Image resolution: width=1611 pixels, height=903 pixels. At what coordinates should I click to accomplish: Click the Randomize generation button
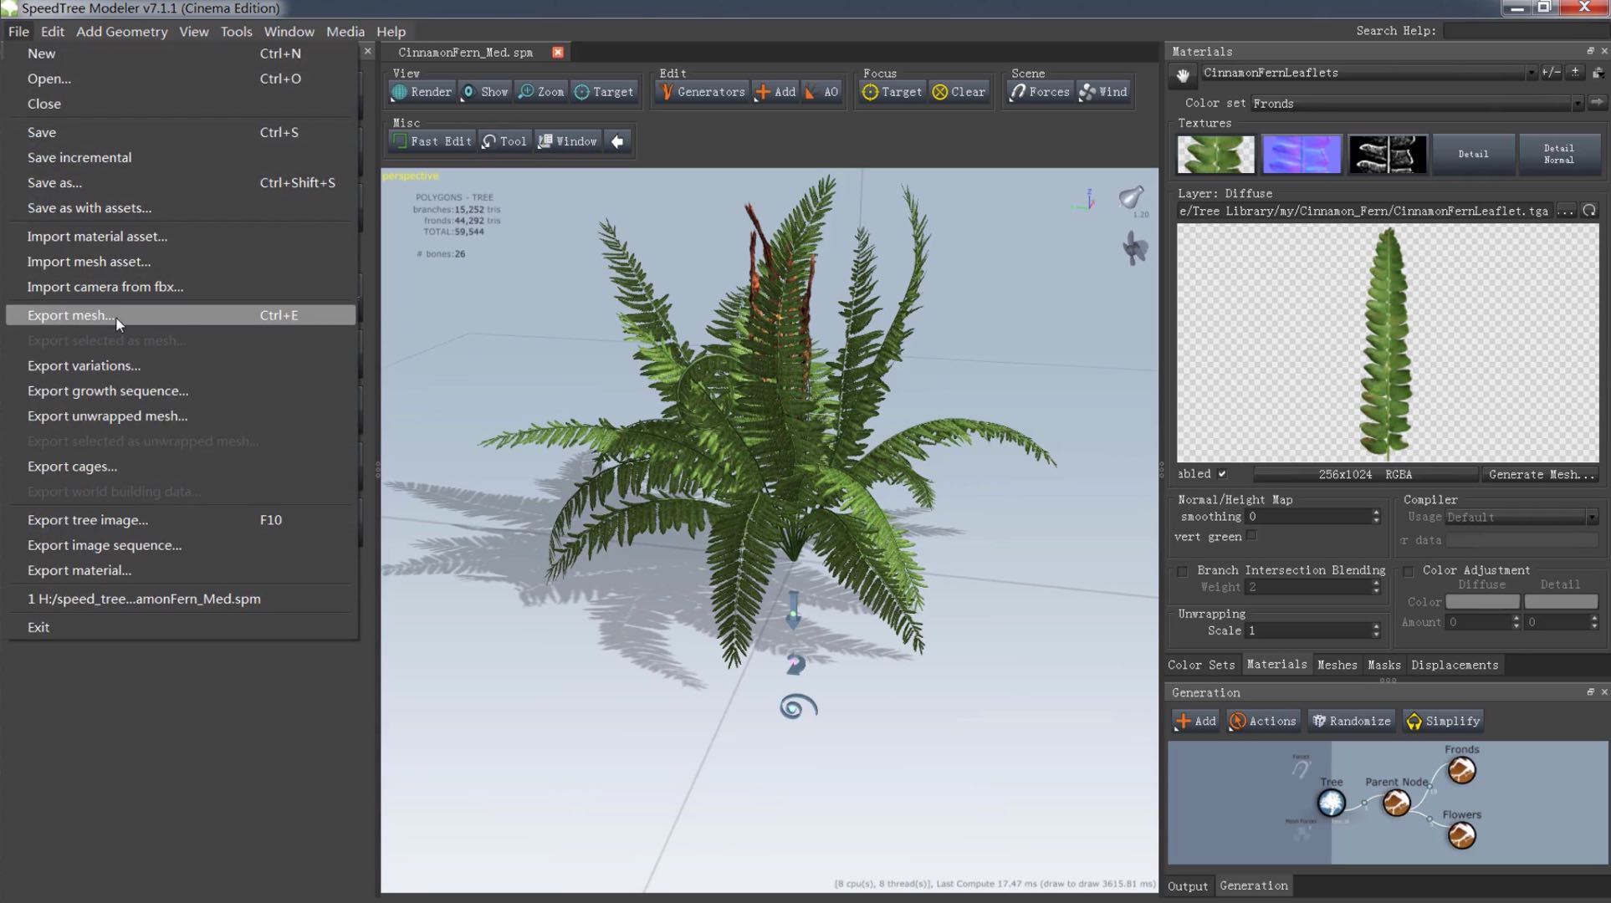(1351, 721)
